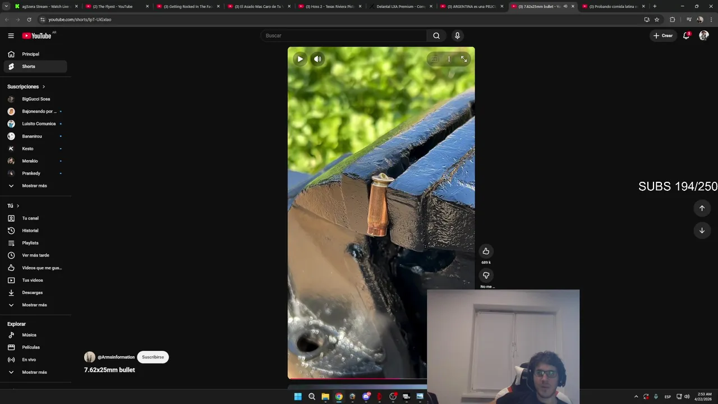This screenshot has height=404, width=718.
Task: Open a new browser tab
Action: [655, 6]
